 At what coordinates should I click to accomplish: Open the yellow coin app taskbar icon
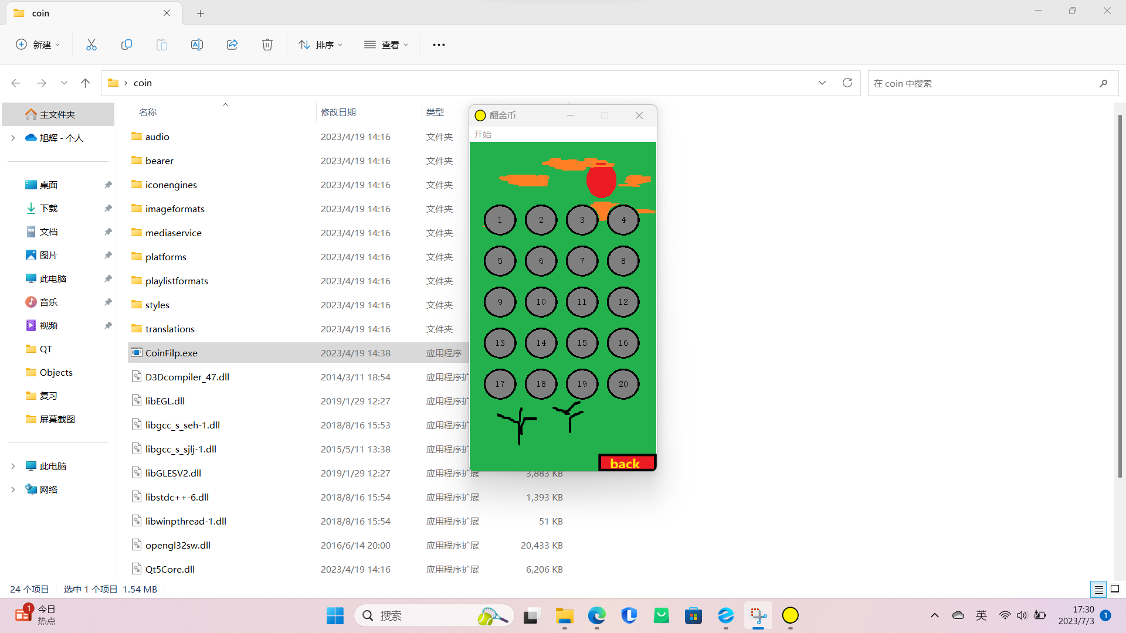point(790,615)
